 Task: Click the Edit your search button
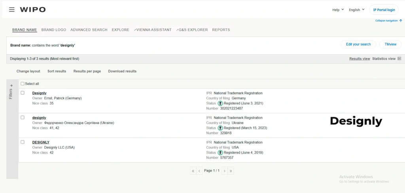358,44
